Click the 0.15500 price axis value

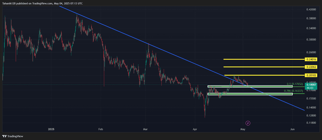(311, 98)
